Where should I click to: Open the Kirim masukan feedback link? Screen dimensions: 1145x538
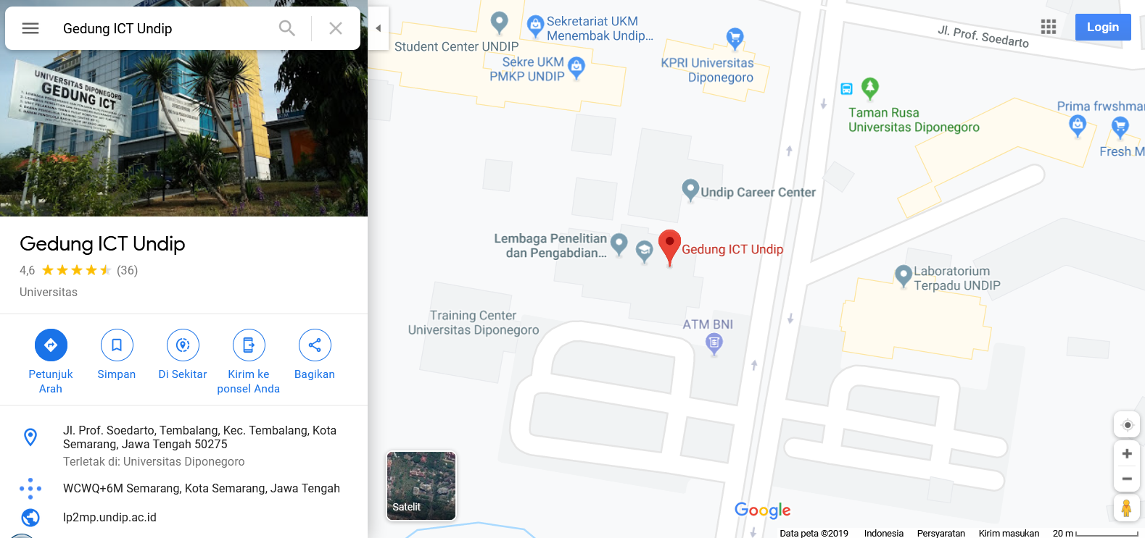1009,533
